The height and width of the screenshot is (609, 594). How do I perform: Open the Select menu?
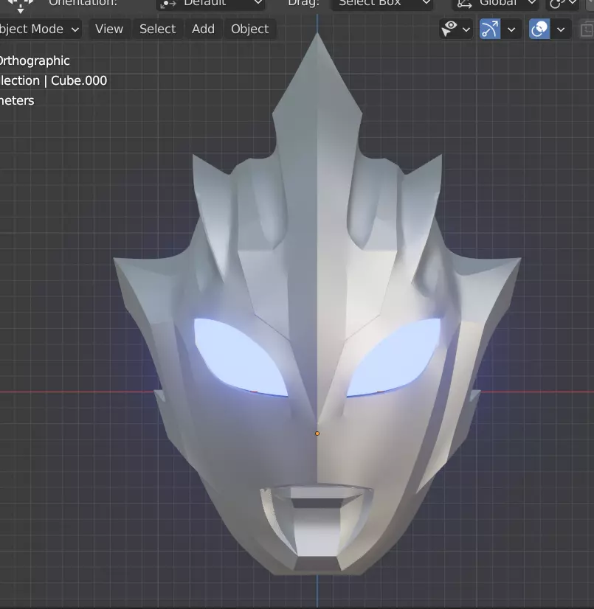pos(157,29)
